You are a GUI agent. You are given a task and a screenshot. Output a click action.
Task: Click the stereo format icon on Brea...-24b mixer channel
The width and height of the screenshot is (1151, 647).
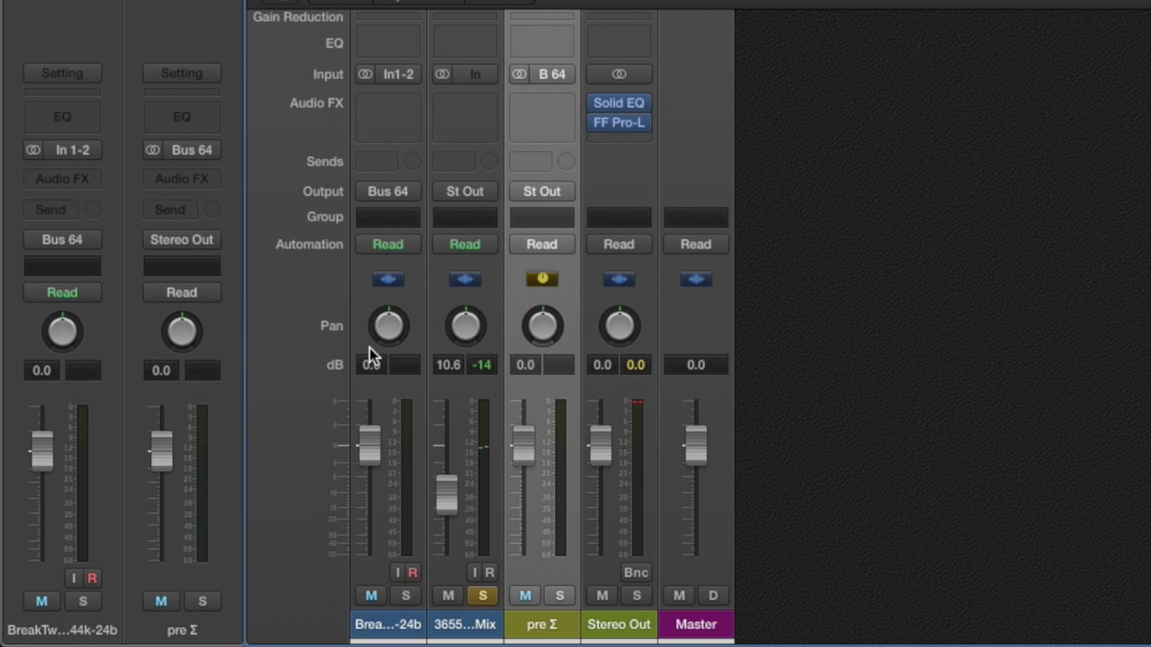(x=365, y=75)
